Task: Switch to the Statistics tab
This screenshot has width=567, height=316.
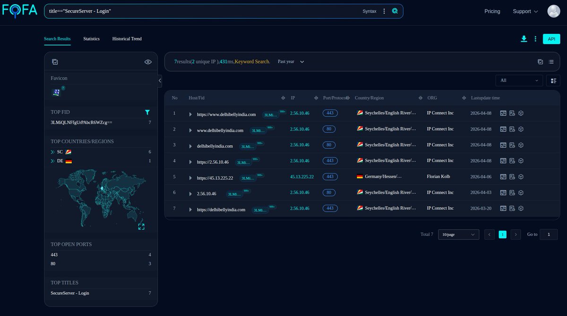Action: [92, 39]
